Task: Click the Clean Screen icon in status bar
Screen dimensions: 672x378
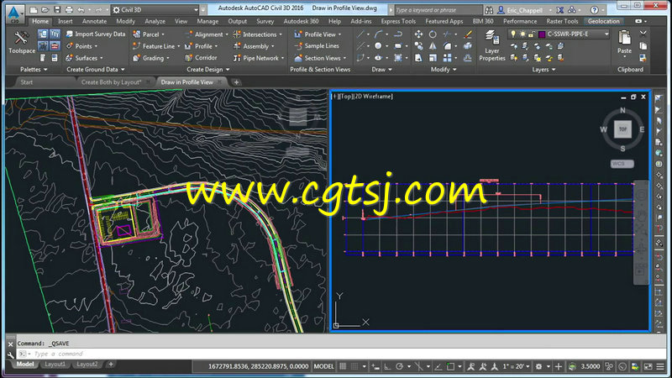Action: (648, 366)
